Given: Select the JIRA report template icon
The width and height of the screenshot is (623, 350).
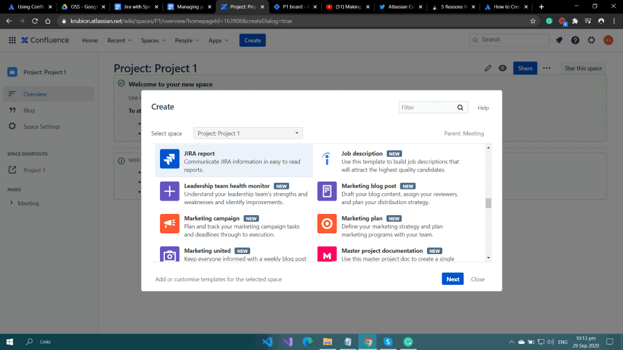Looking at the screenshot, I should 170,159.
